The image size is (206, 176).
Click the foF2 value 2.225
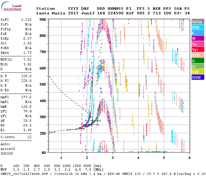pos(26,20)
